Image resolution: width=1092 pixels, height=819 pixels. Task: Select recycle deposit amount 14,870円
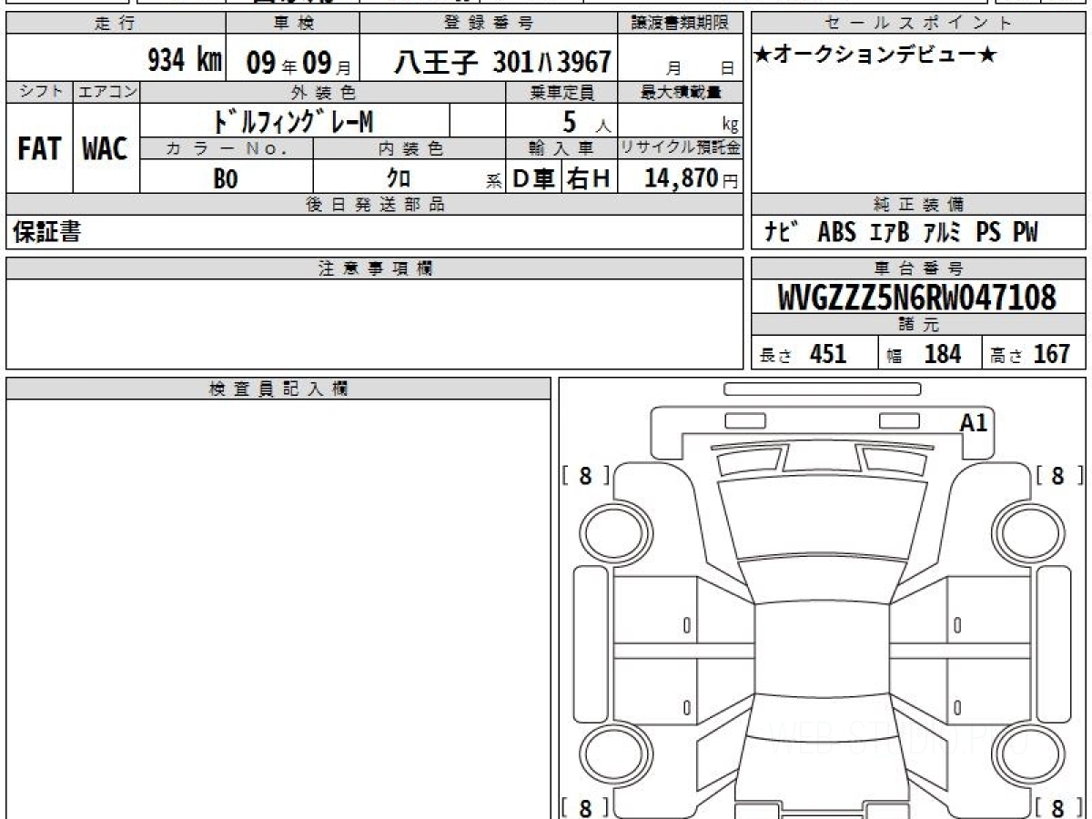coord(691,177)
